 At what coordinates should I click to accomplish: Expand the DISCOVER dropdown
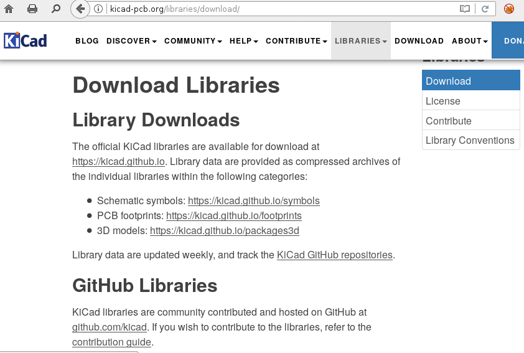132,41
